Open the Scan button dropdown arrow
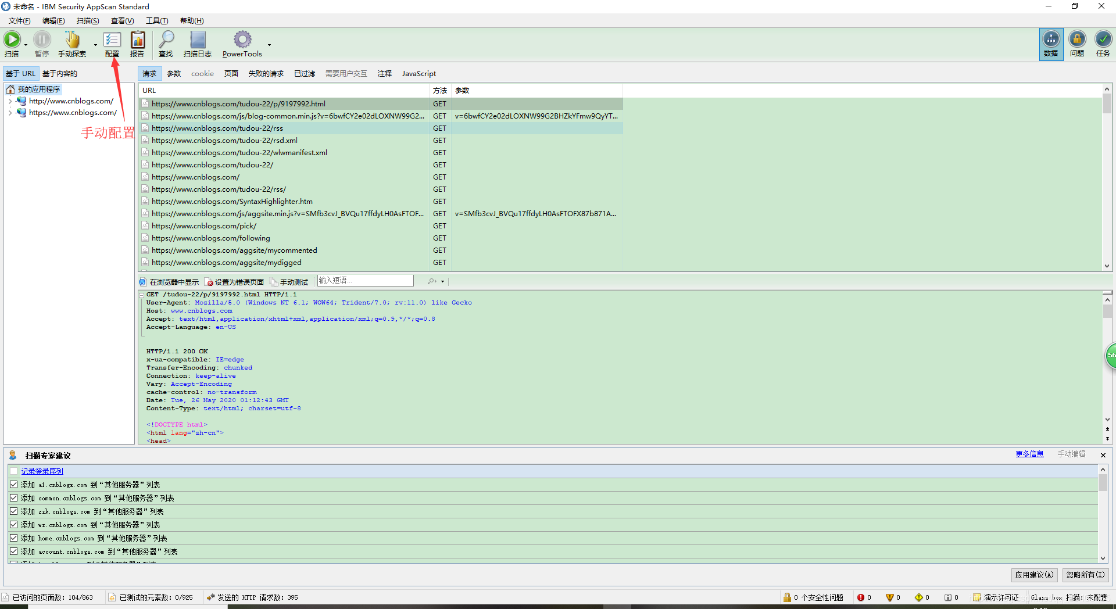1116x609 pixels. click(x=26, y=45)
